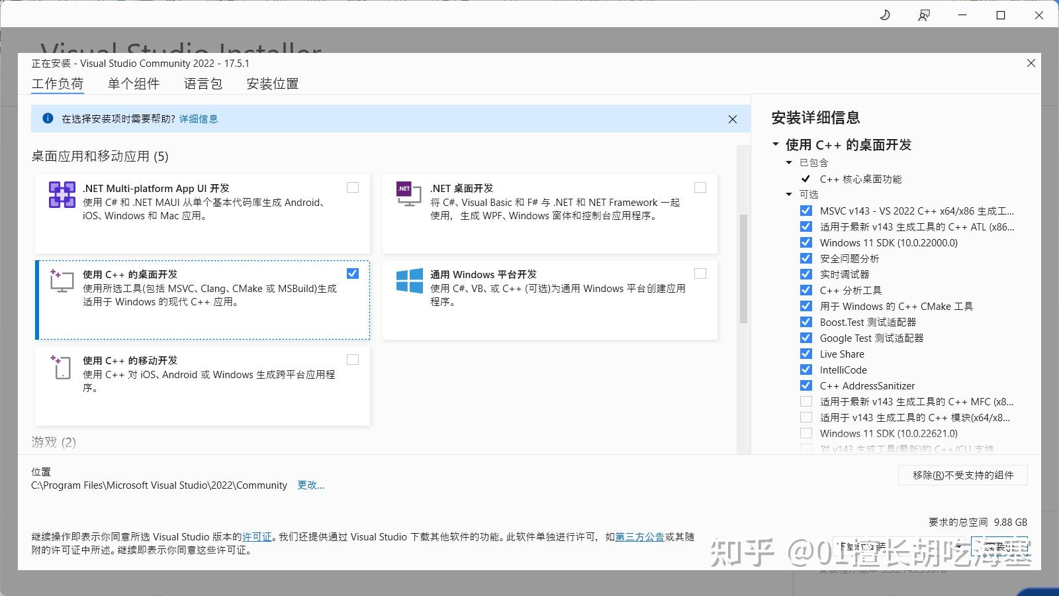Select the 使用 C++ 的移动开发 workload card

(x=203, y=386)
